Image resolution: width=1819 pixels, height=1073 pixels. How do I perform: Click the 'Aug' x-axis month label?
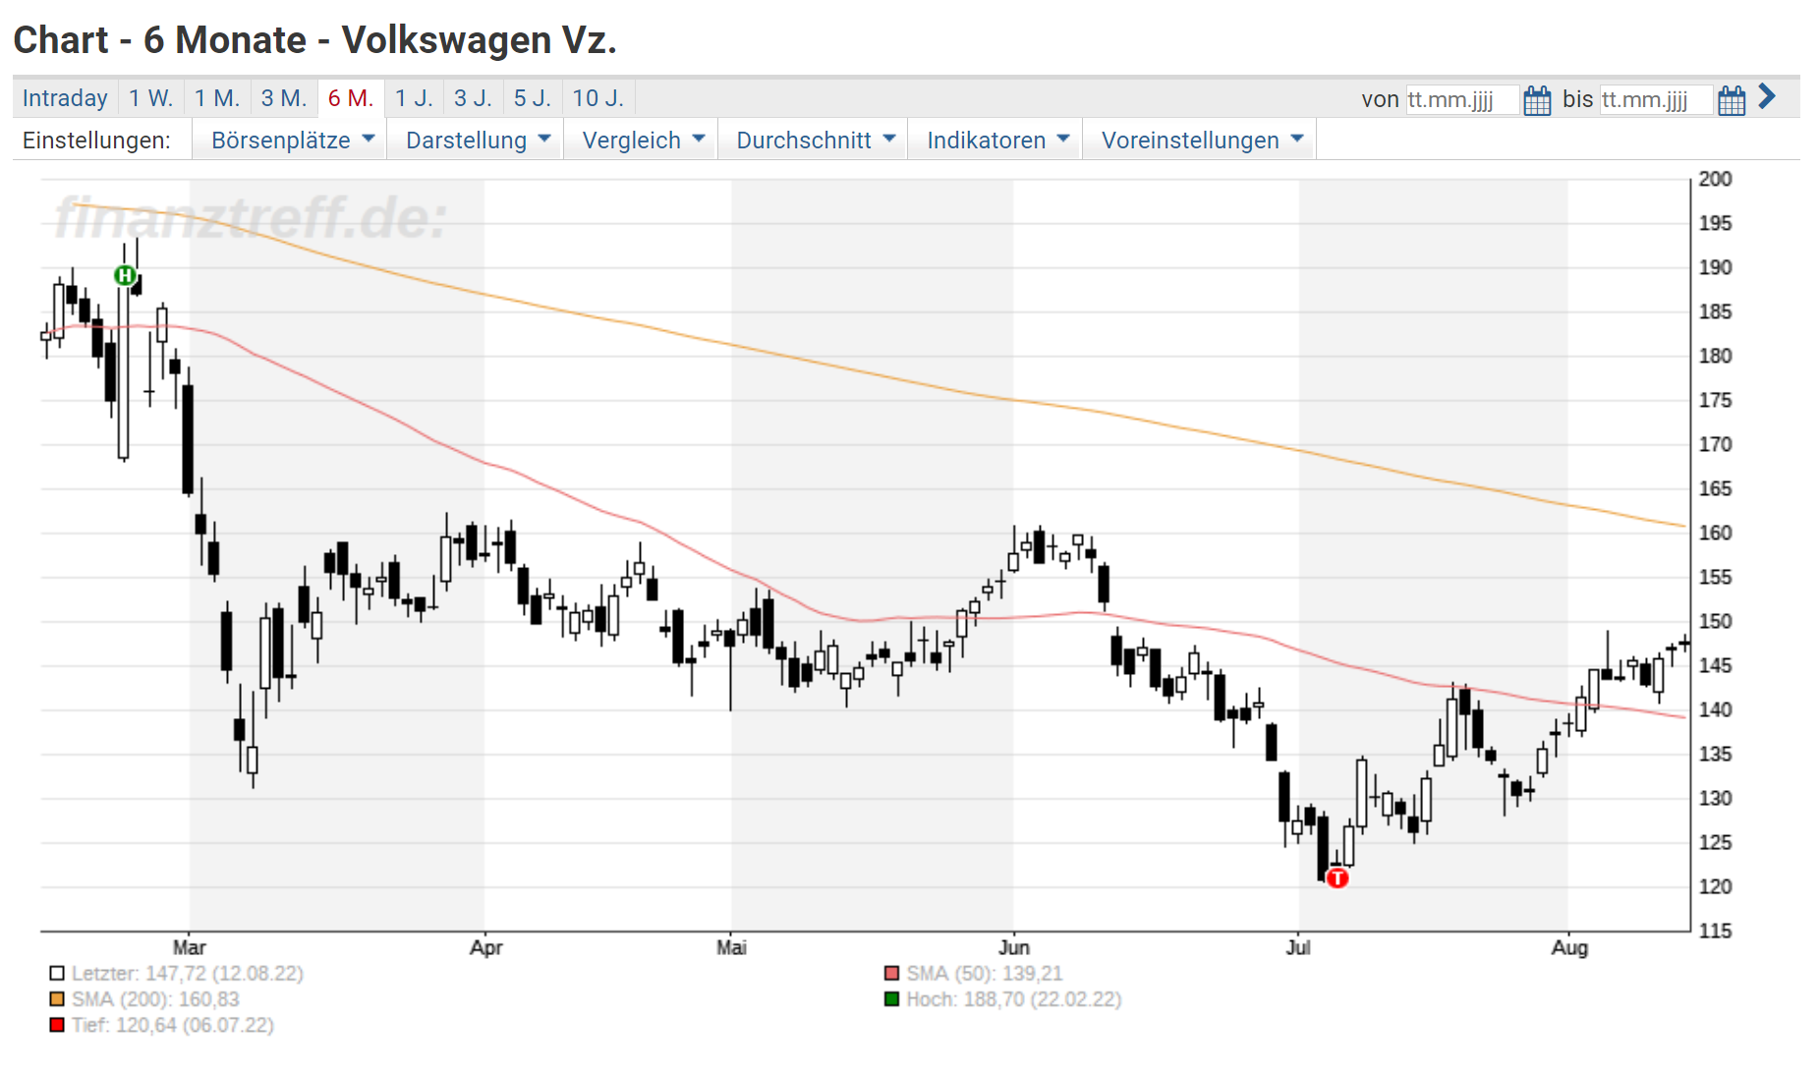(1569, 948)
